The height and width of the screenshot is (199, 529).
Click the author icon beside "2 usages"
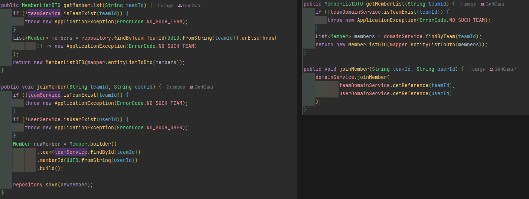192,87
